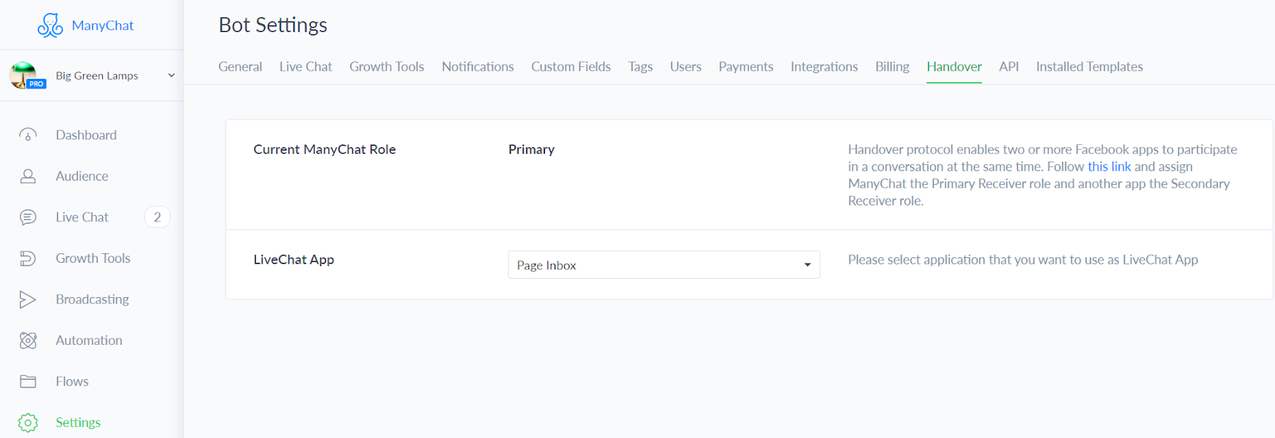The height and width of the screenshot is (438, 1275).
Task: Switch to the Live Chat settings tab
Action: click(x=305, y=67)
